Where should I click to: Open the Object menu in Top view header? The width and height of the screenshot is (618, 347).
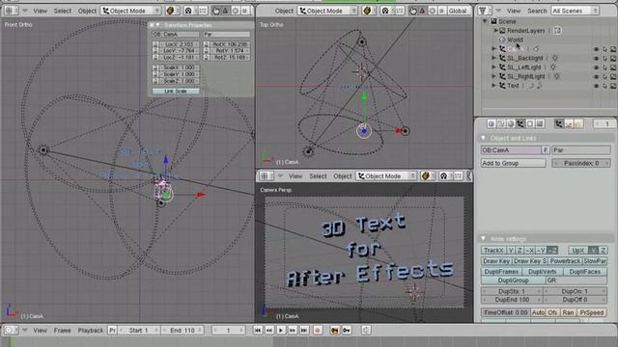284,11
